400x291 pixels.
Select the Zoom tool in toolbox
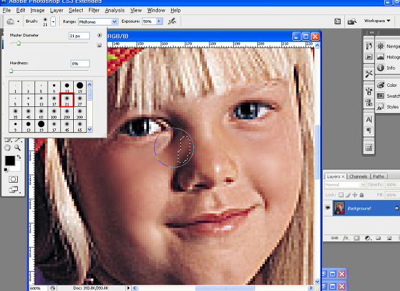click(17, 147)
